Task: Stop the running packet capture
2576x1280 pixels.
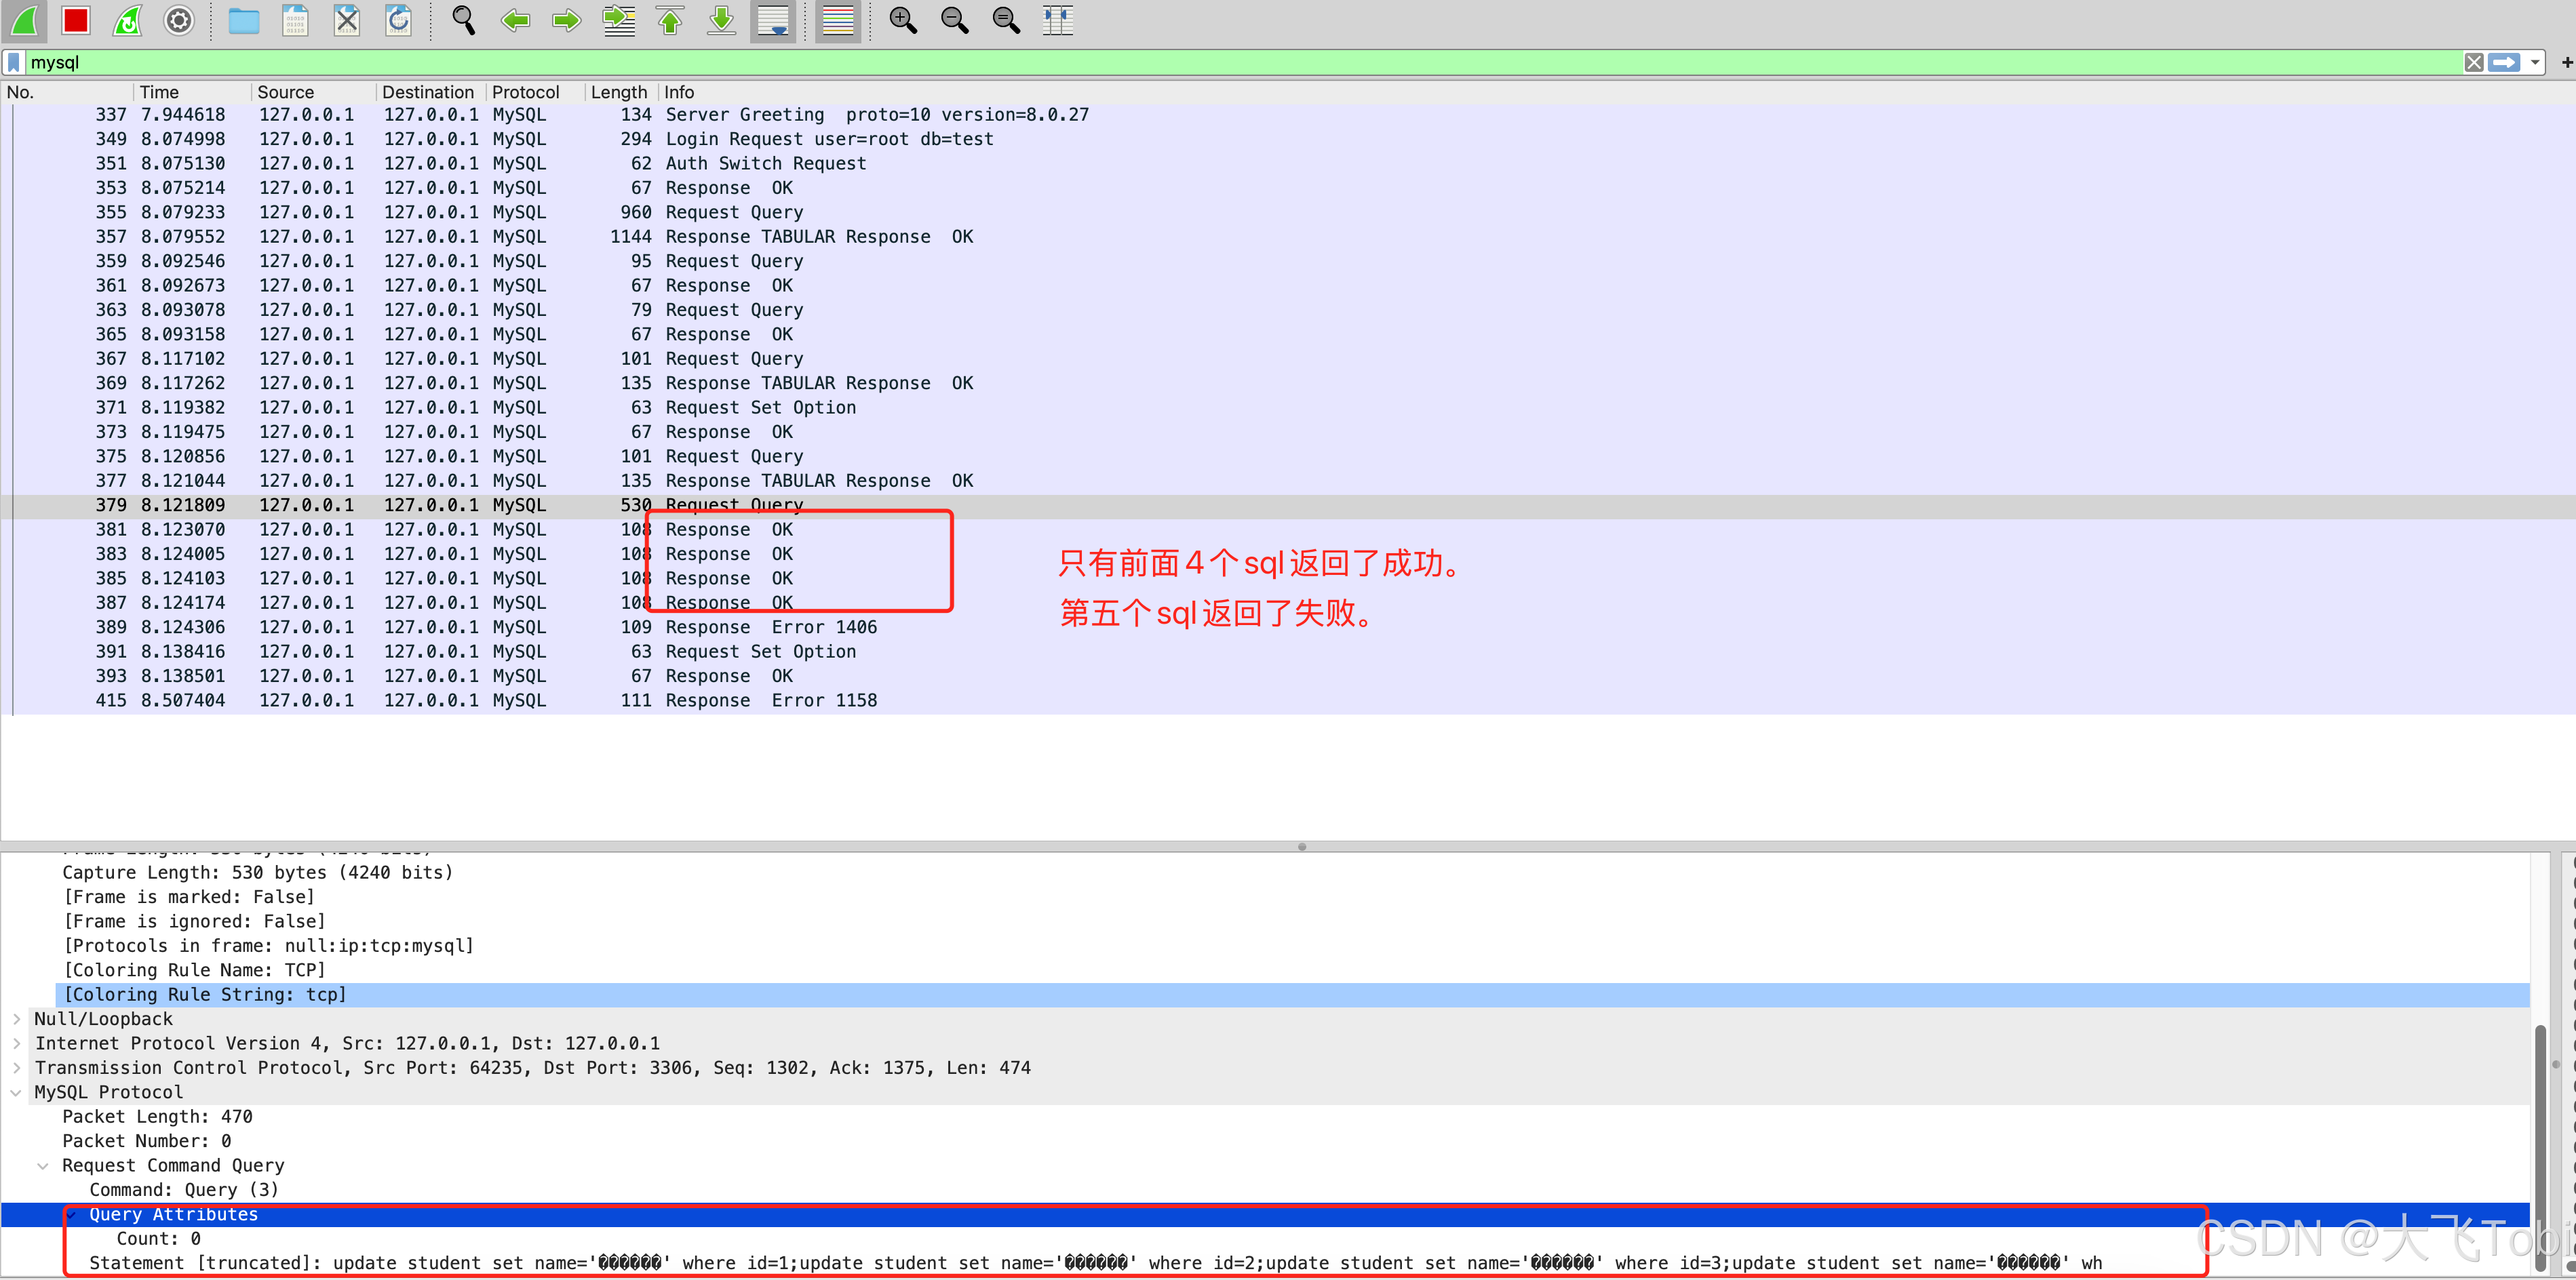Action: click(x=76, y=20)
